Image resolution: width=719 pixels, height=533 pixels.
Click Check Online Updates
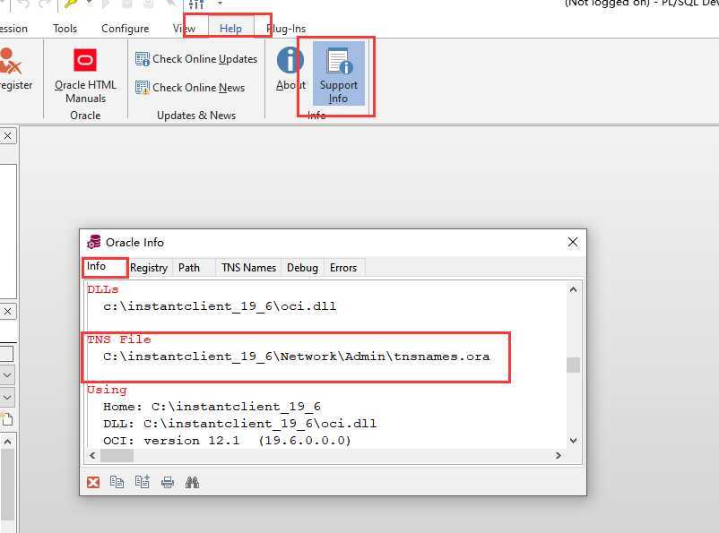[x=196, y=59]
